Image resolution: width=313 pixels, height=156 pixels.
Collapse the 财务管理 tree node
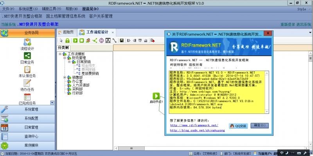65,58
